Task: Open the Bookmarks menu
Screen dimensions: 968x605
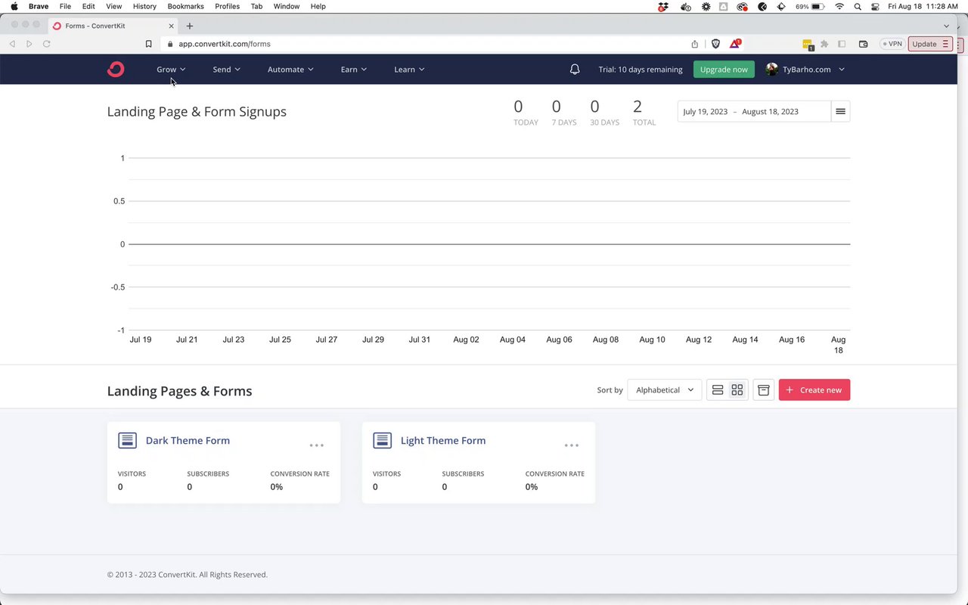Action: coord(185,6)
